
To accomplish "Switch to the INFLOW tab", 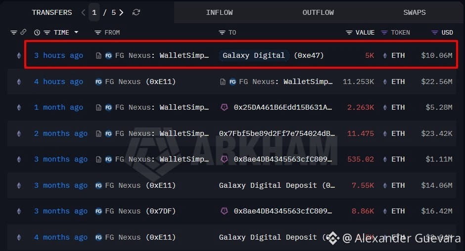I will [x=220, y=12].
